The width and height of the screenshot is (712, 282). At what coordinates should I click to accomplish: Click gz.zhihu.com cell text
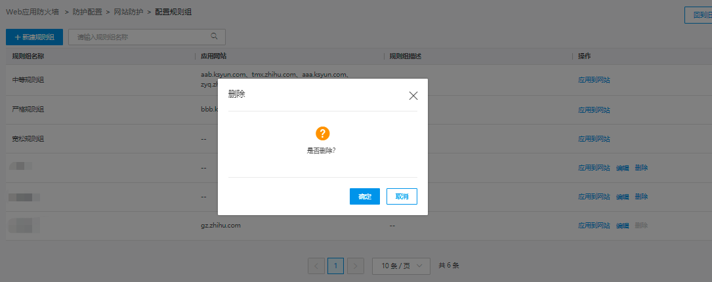(x=220, y=226)
